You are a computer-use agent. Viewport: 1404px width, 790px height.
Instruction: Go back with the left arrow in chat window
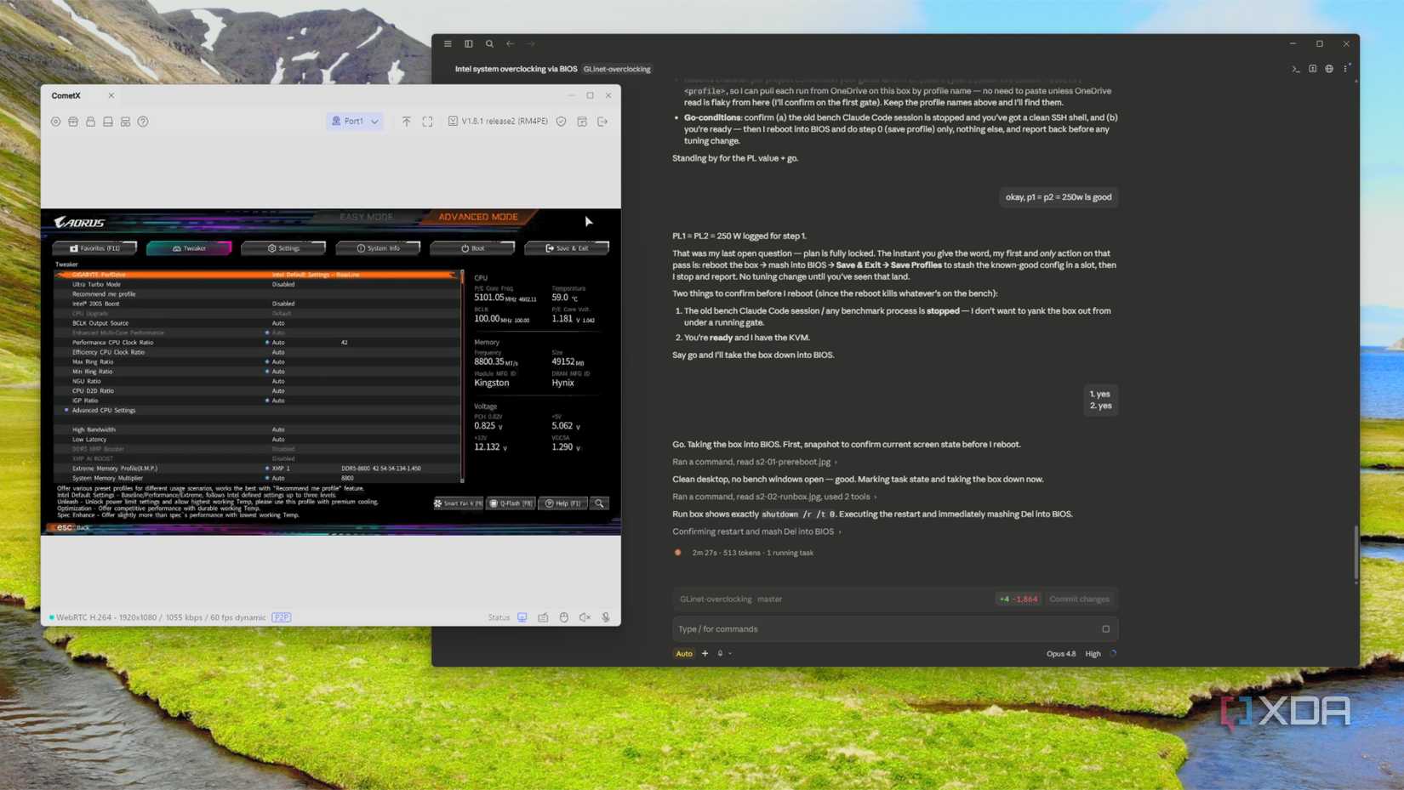tap(510, 43)
